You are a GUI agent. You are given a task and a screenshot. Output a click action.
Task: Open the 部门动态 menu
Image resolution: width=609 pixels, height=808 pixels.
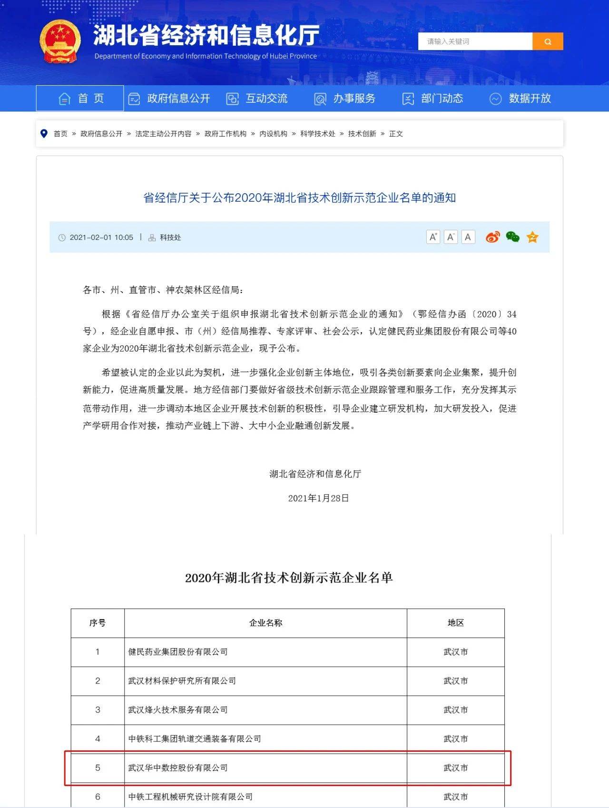pyautogui.click(x=432, y=99)
